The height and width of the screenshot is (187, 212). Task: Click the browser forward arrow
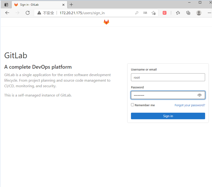[17, 13]
